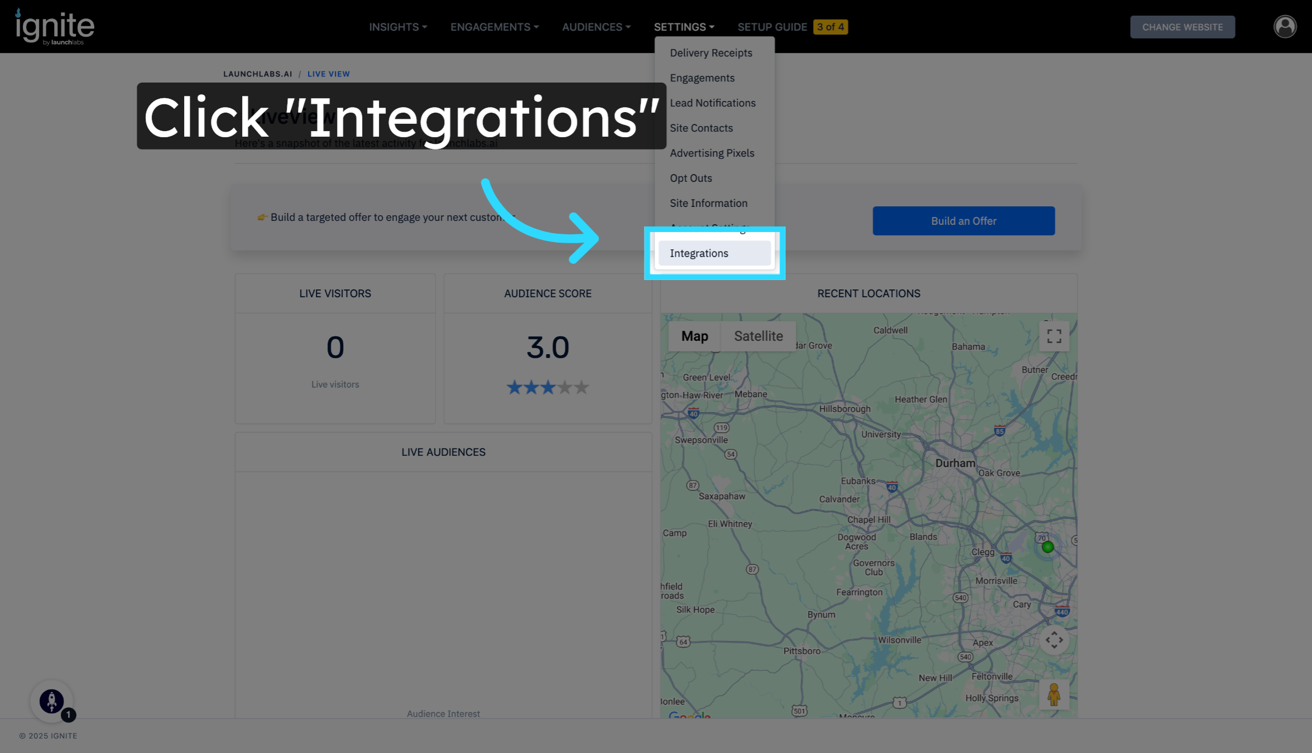Open the user profile avatar icon

pyautogui.click(x=1285, y=27)
